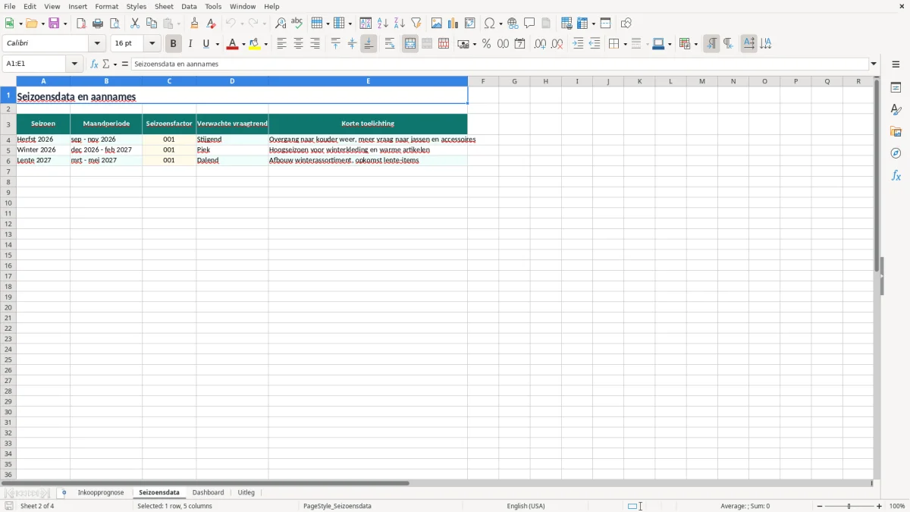Sort descending Z to A
Screen dimensions: 910x512
click(399, 24)
